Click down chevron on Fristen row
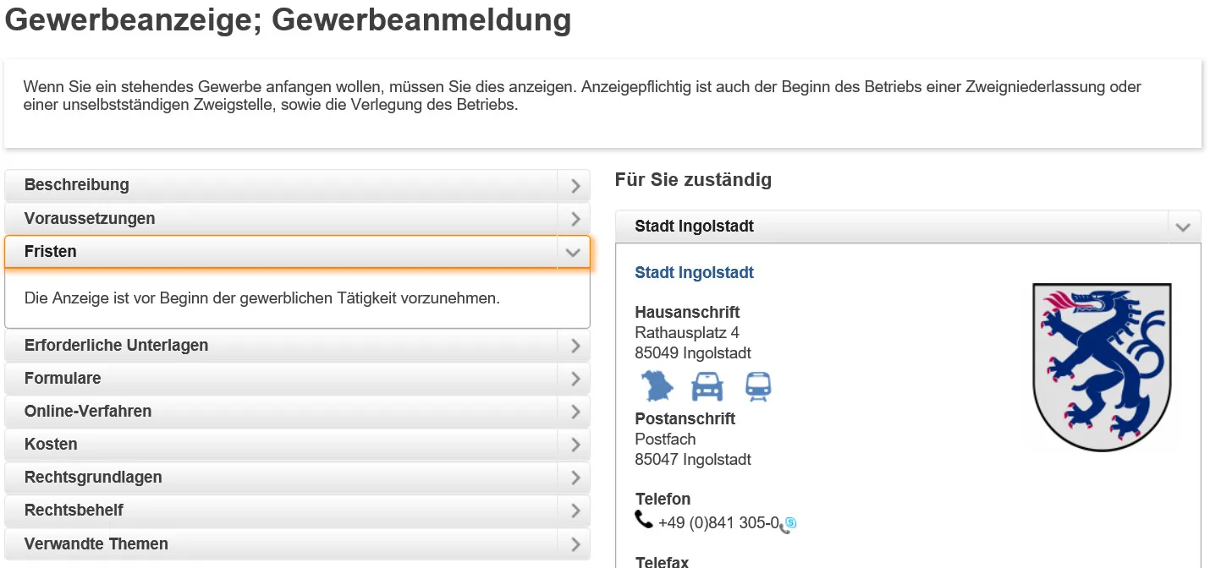1210x568 pixels. tap(573, 253)
